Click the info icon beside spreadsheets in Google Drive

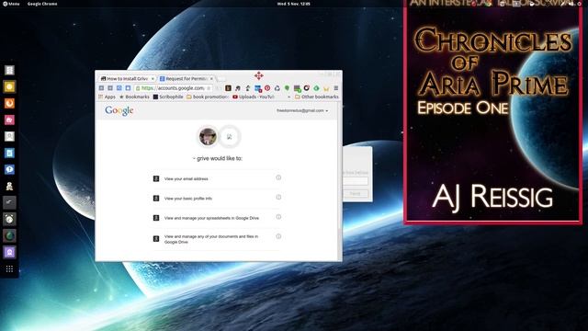coord(278,217)
